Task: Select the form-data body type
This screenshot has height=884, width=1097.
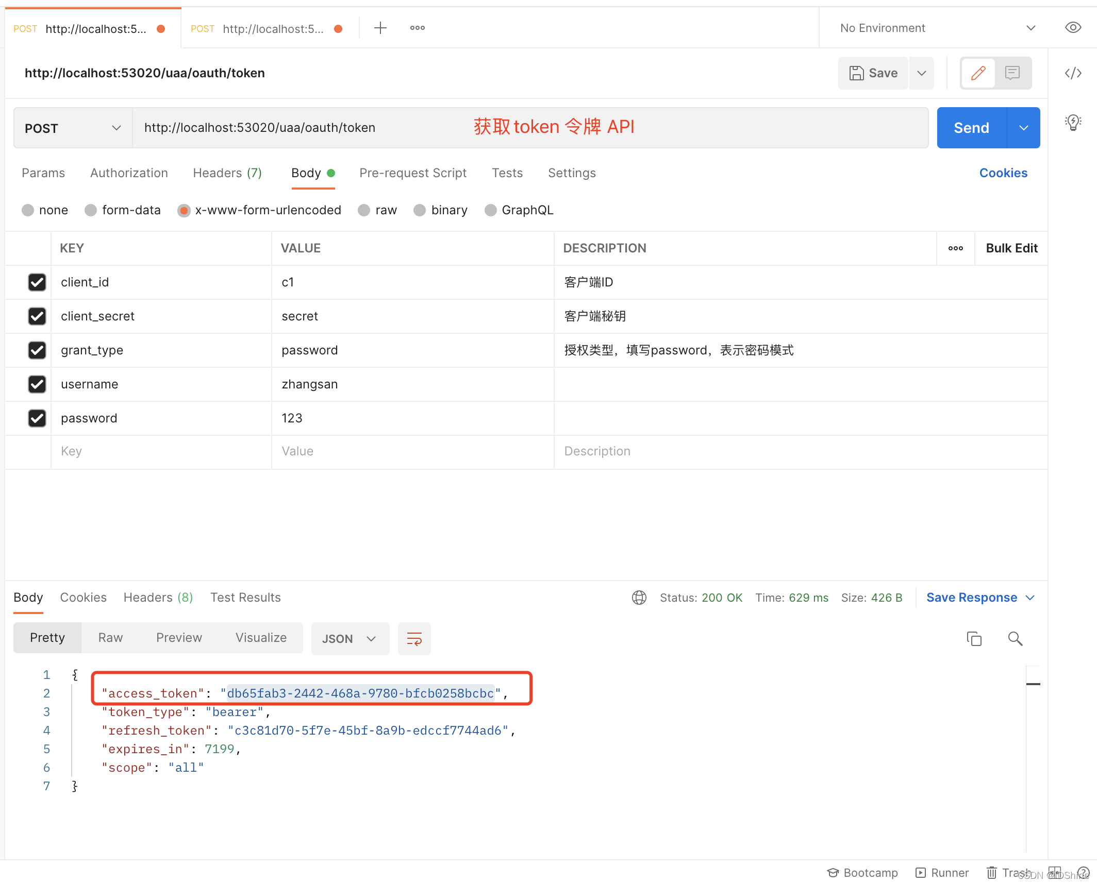Action: click(91, 210)
